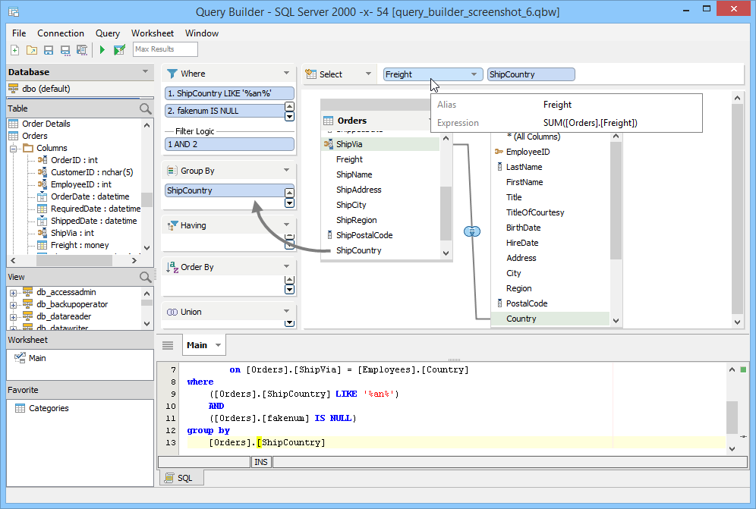Expand the db_backupoperator node
The width and height of the screenshot is (756, 509).
click(13, 305)
